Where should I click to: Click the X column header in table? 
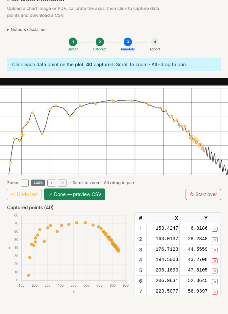[x=176, y=218]
